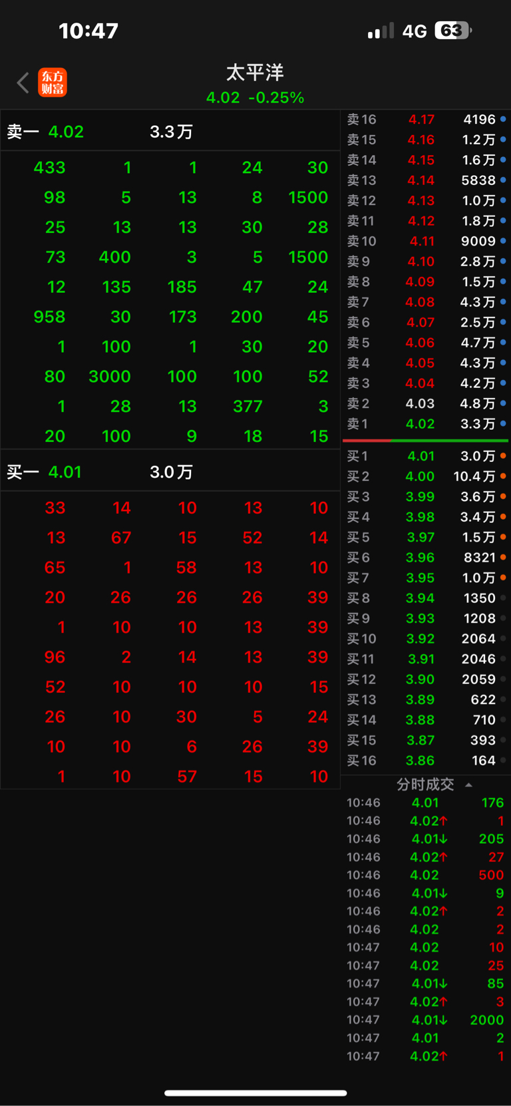Tap sell queue order 173
The image size is (511, 1106).
click(182, 317)
